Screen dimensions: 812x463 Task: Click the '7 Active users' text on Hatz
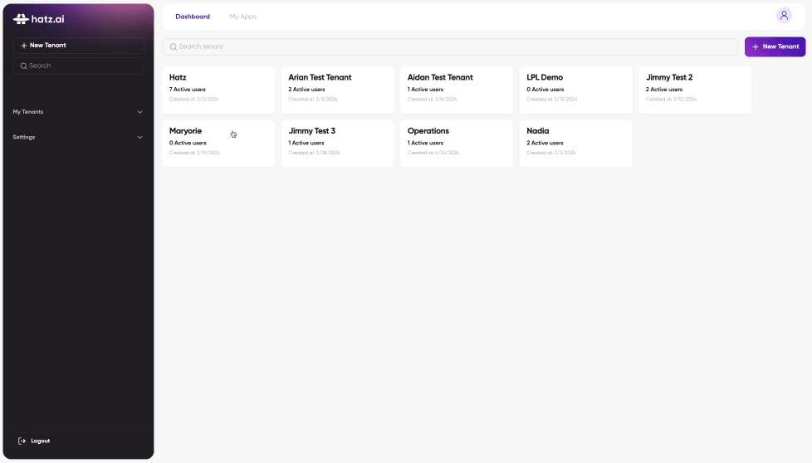pyautogui.click(x=188, y=90)
